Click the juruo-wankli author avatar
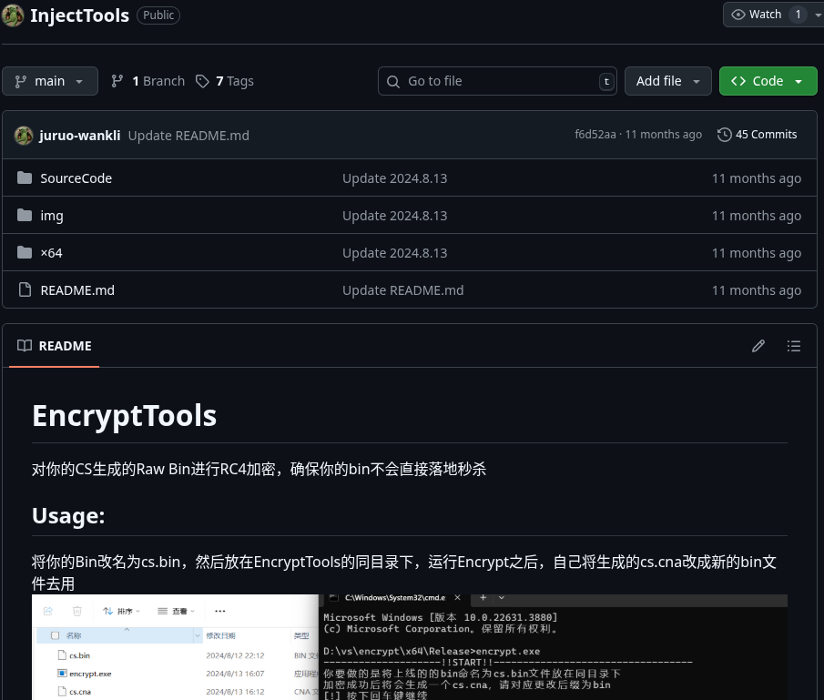This screenshot has height=700, width=824. [x=25, y=135]
